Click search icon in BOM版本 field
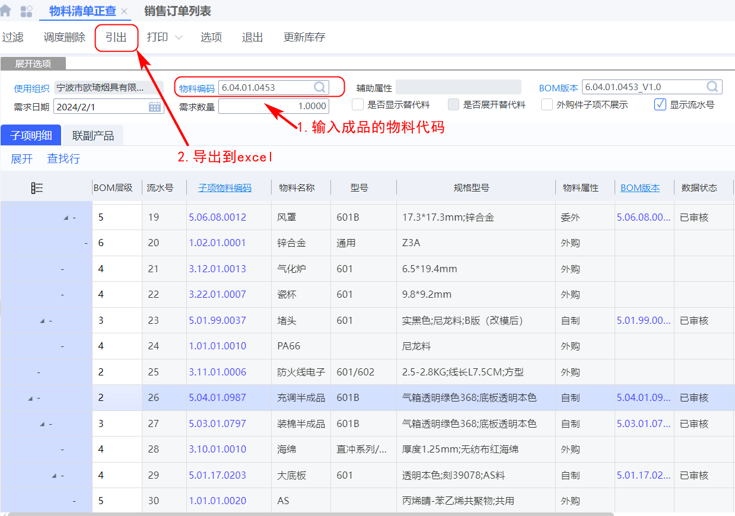The width and height of the screenshot is (735, 516). click(x=712, y=87)
